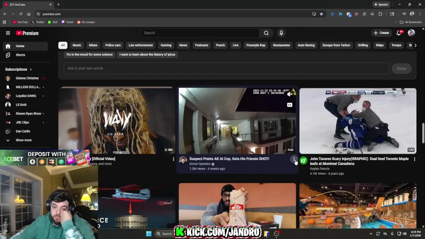Open All Bookmarks folder

pos(411,22)
